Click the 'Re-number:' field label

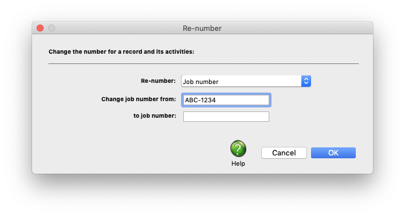pyautogui.click(x=158, y=81)
